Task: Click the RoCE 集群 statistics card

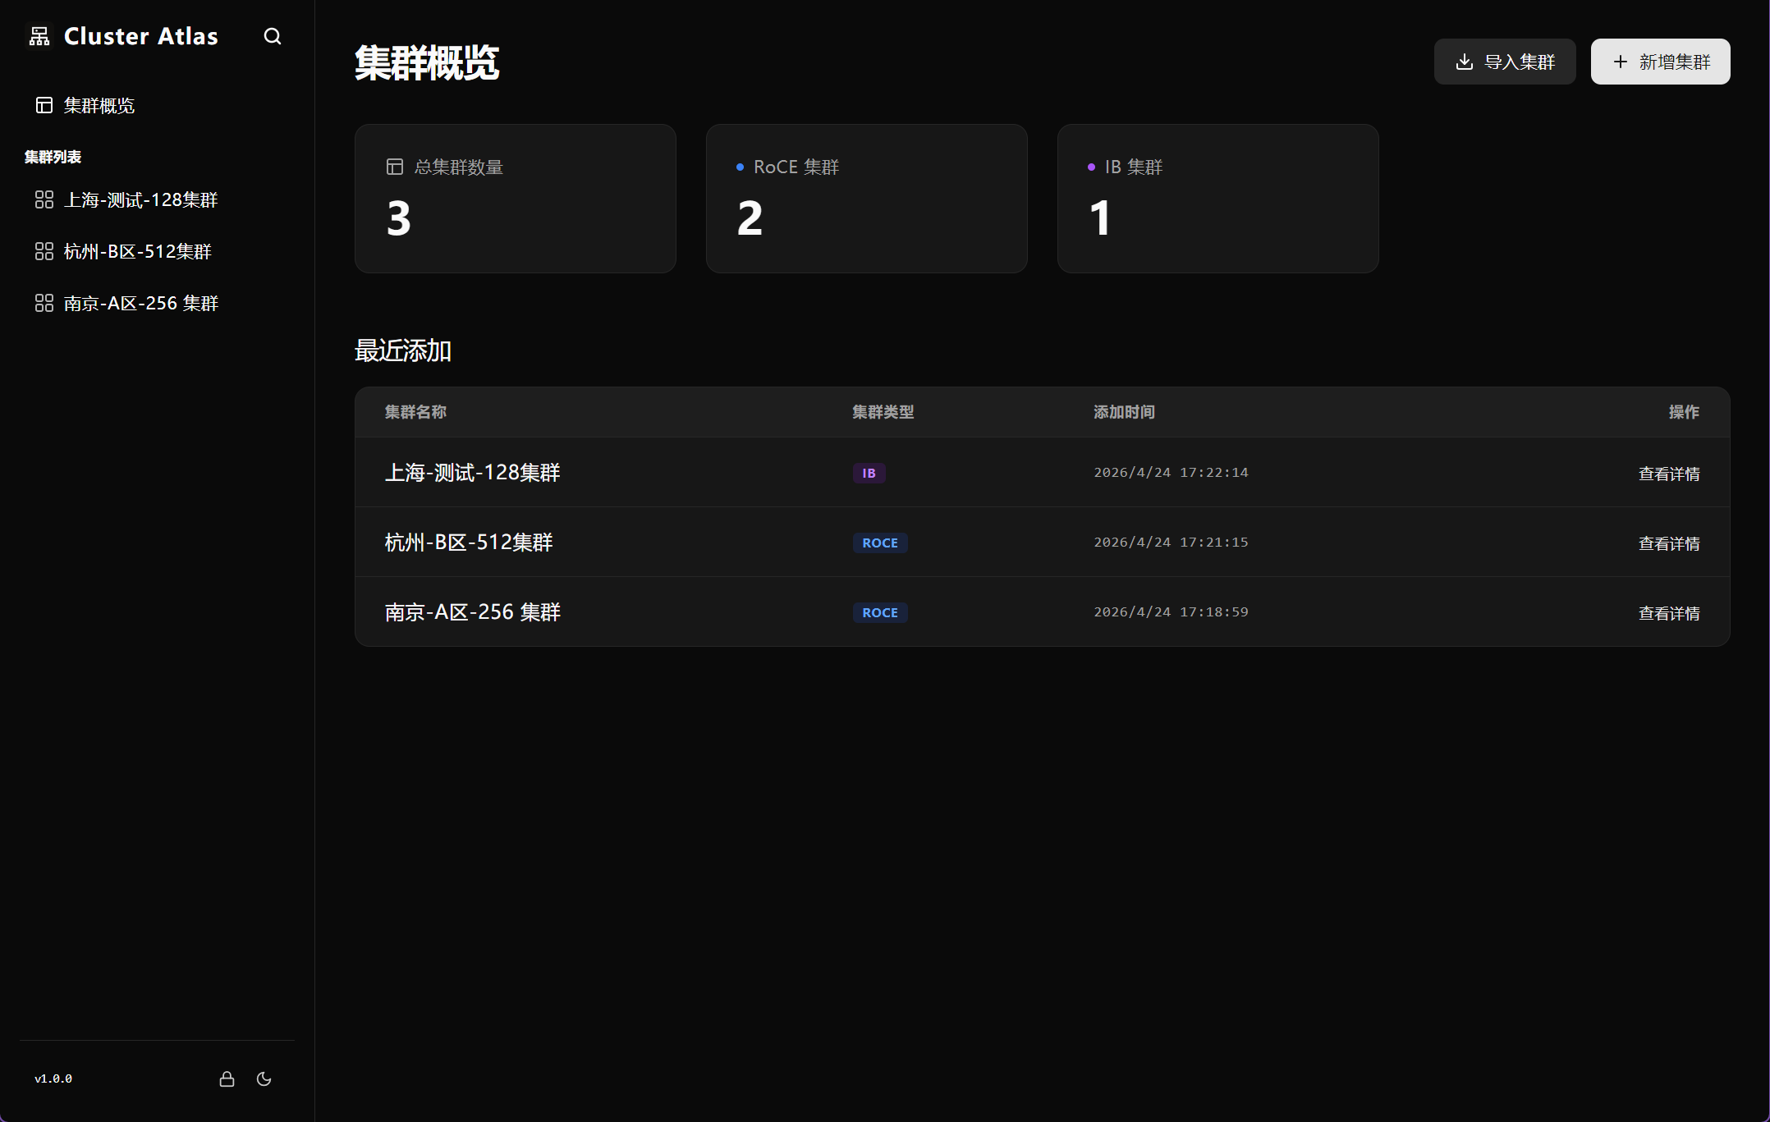Action: point(866,199)
